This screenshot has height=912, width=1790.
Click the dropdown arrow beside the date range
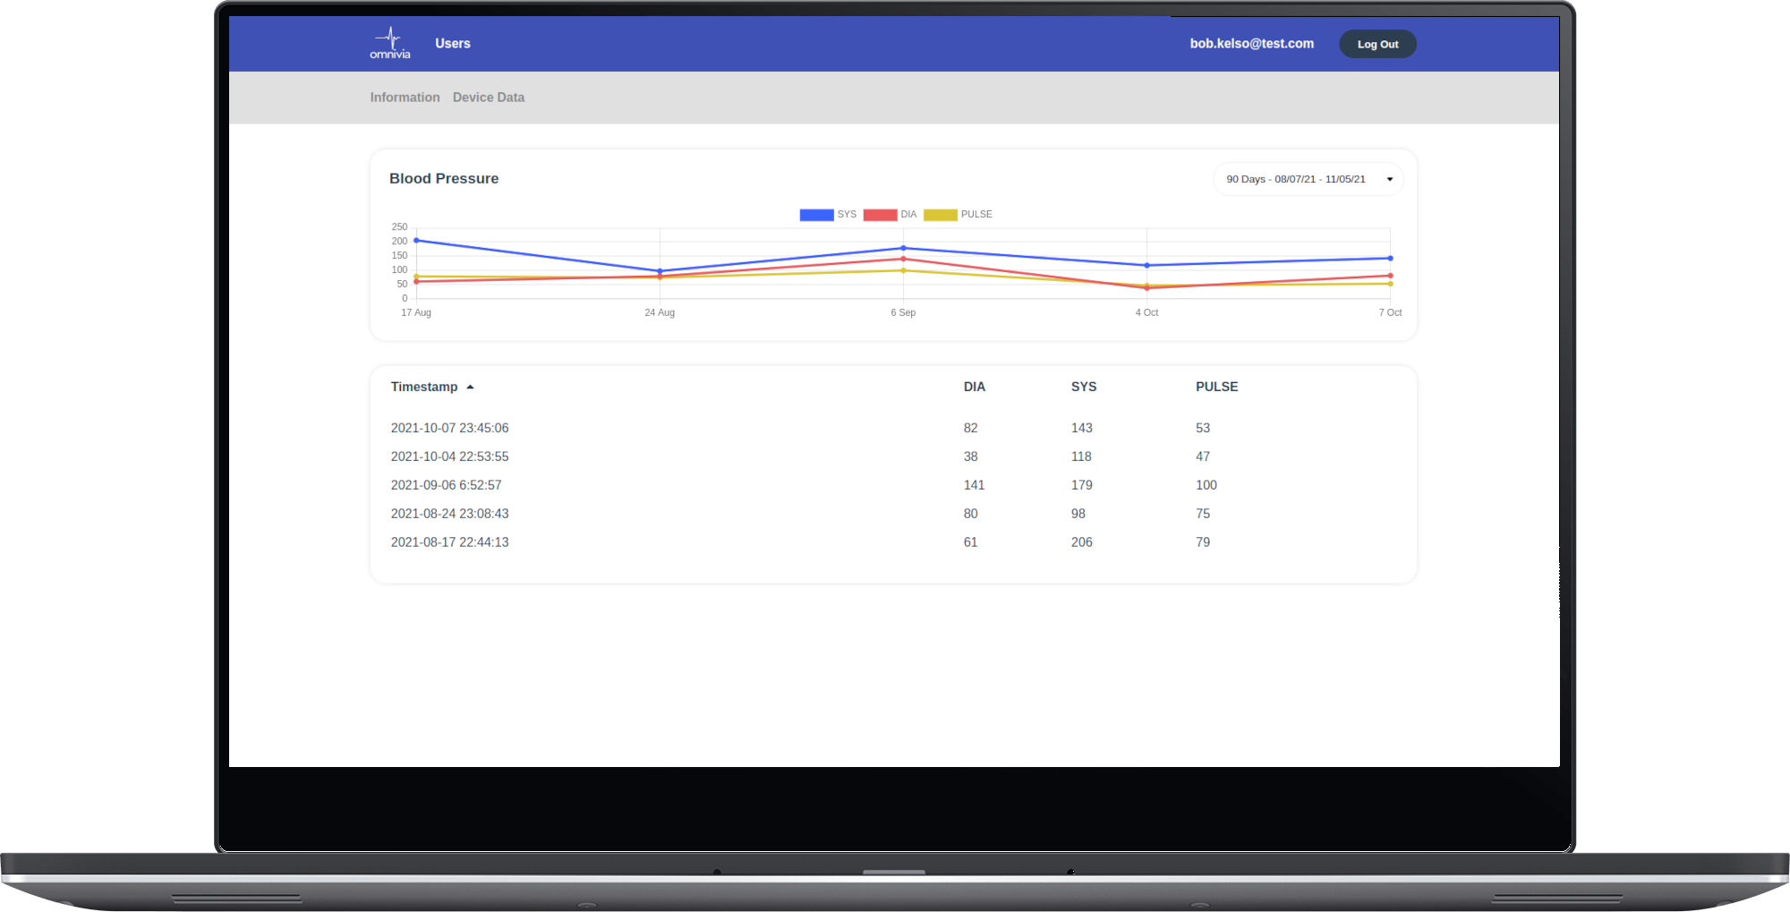click(1388, 179)
